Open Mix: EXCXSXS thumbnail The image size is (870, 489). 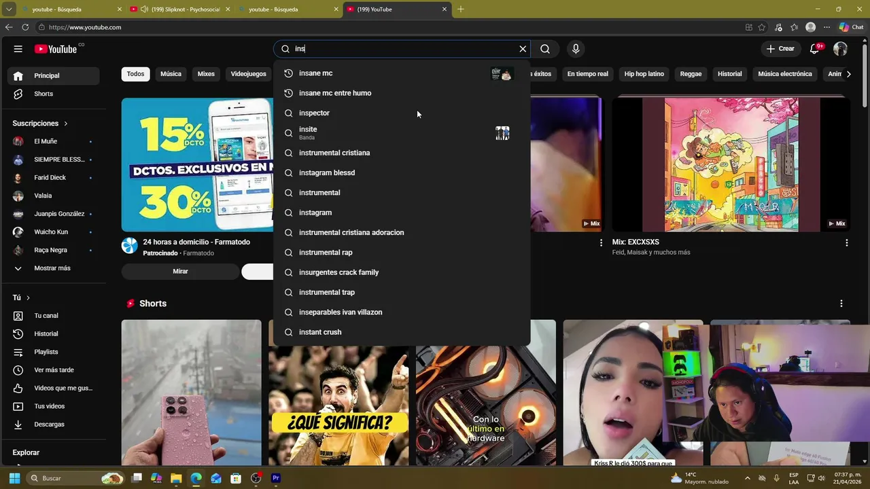click(x=731, y=164)
